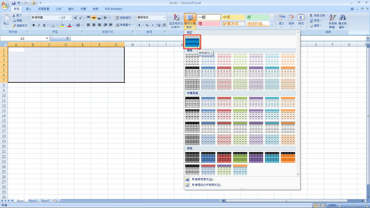Choose New Table Style (新增表格樣式)
This screenshot has height=208, width=370.
[x=203, y=179]
